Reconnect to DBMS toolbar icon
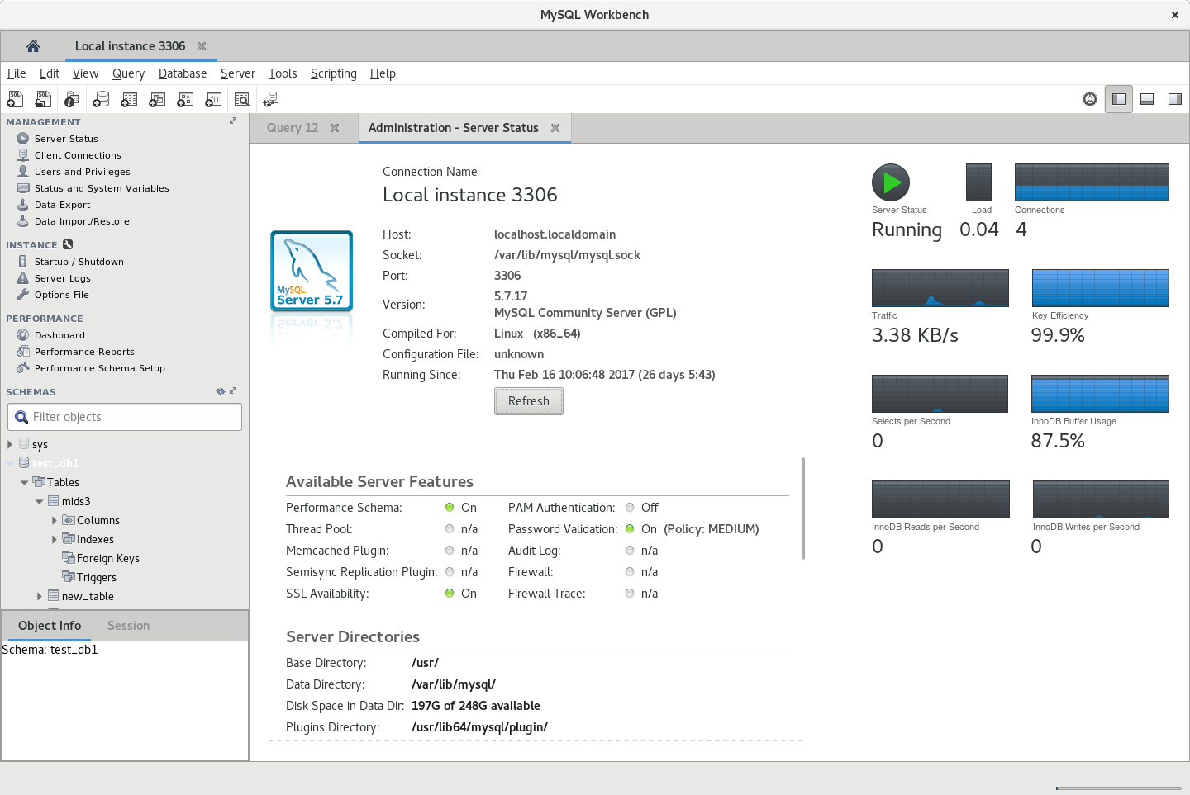Screen dimensions: 1190x795 click(x=270, y=99)
